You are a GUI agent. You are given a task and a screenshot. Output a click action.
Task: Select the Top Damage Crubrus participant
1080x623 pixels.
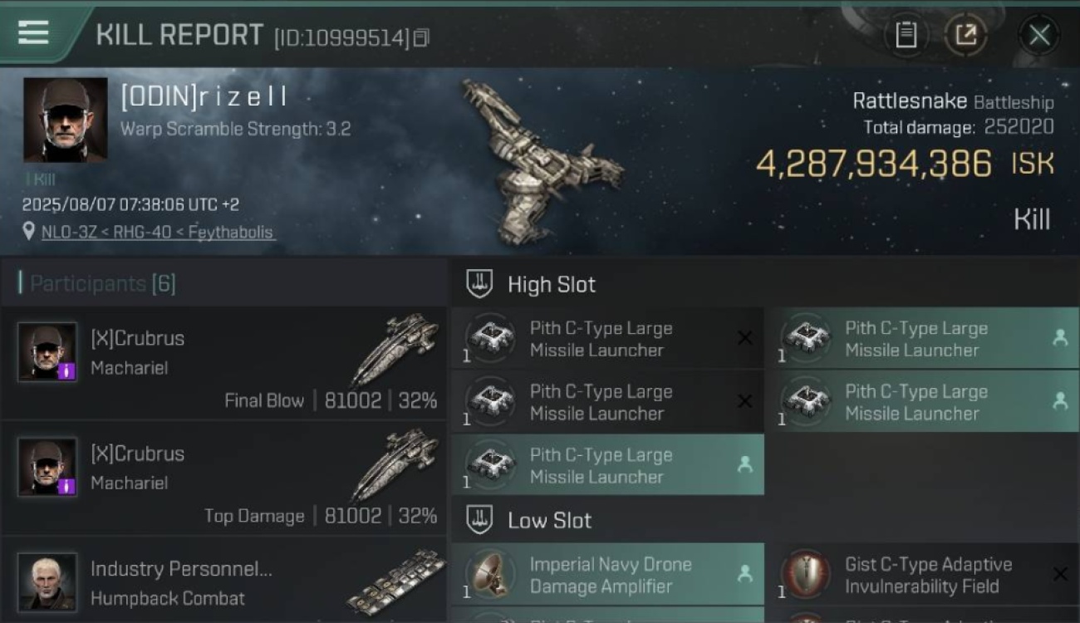[223, 478]
